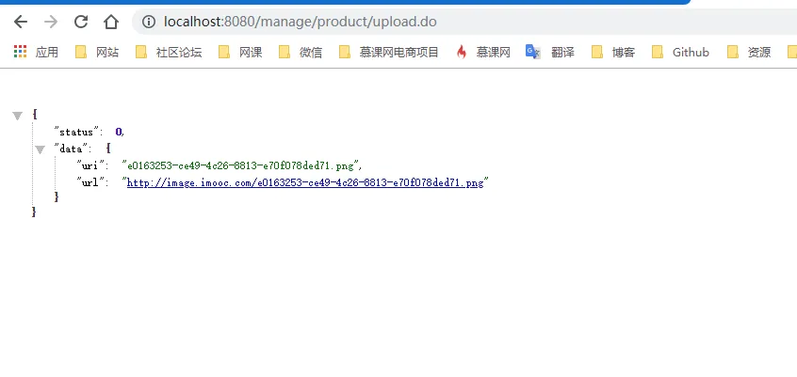Open the 博客 bookmark folder
797x377 pixels.
(613, 52)
